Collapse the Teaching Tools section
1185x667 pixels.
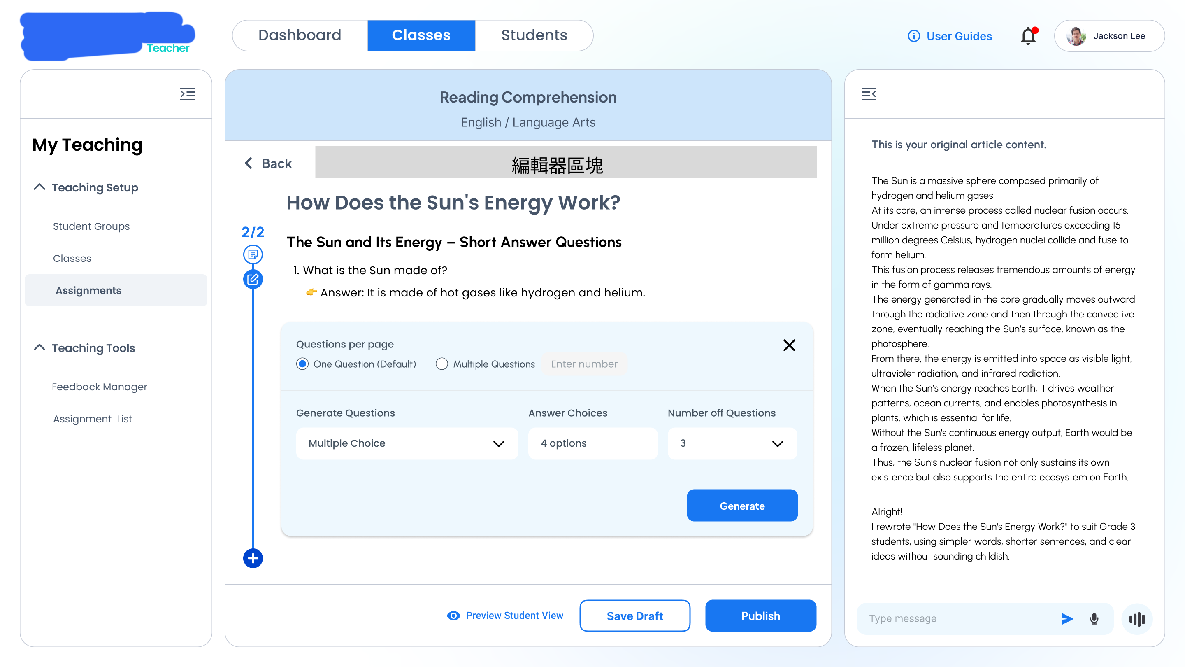(39, 347)
